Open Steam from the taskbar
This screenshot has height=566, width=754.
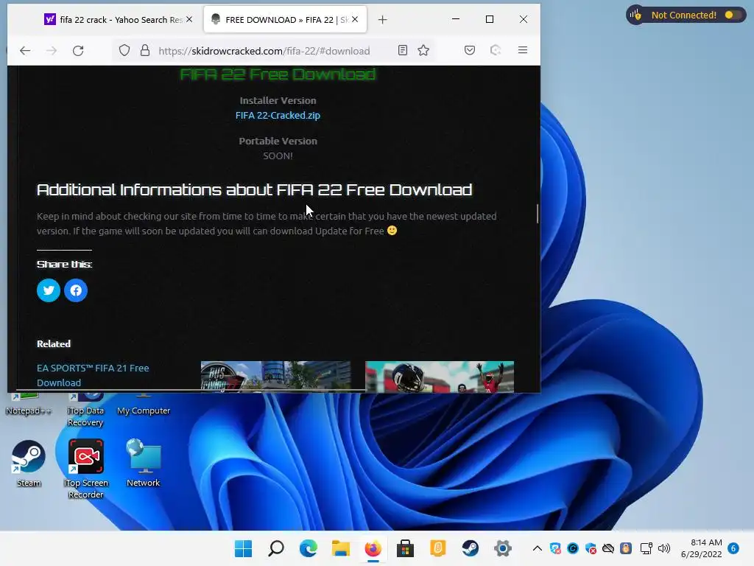(x=471, y=548)
